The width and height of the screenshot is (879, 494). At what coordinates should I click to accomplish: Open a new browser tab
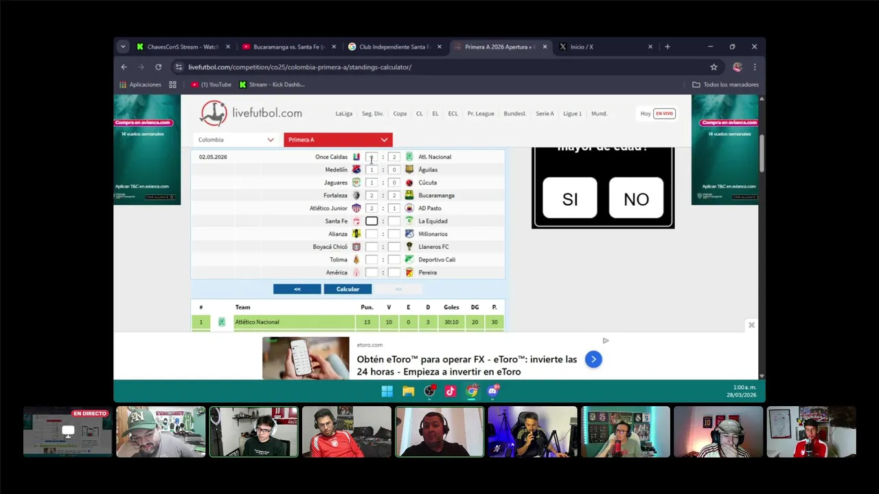667,47
